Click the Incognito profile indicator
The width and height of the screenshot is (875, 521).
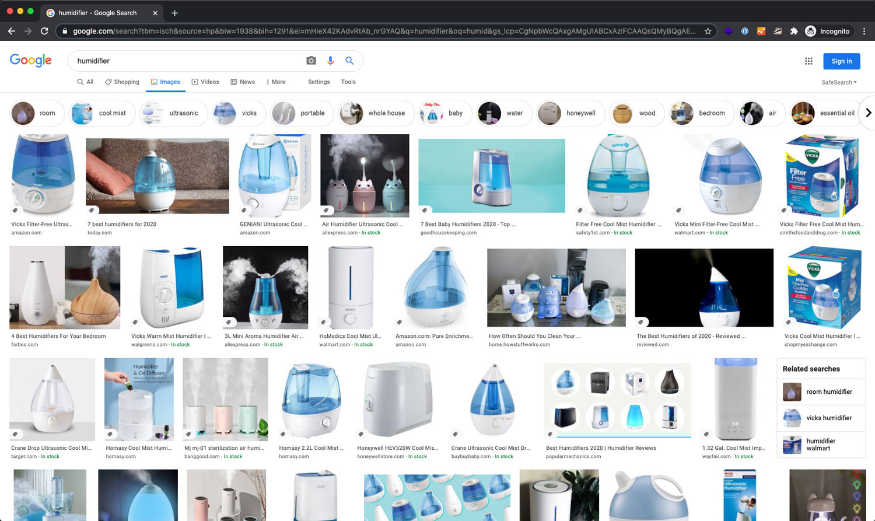[x=828, y=31]
